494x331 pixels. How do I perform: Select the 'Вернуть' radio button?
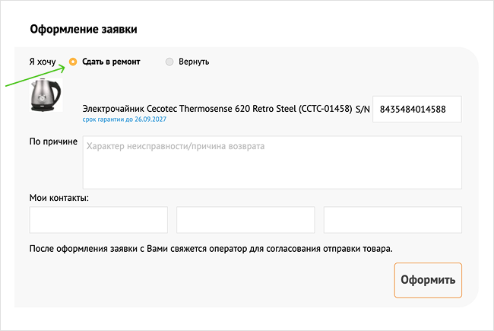169,62
